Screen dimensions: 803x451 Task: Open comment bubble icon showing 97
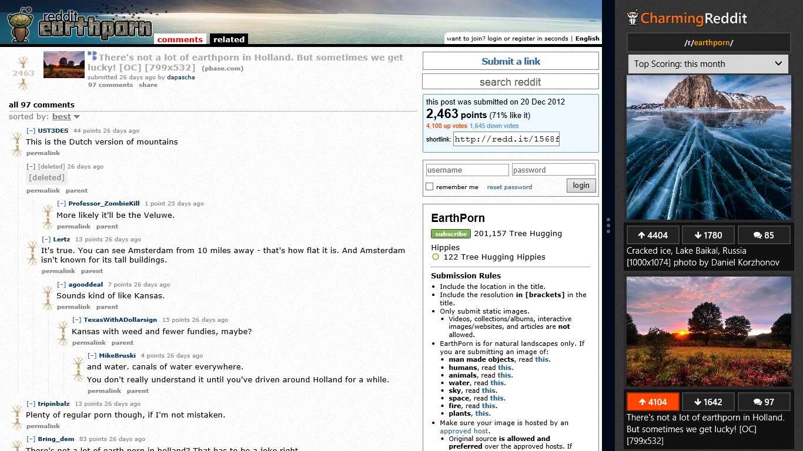(764, 401)
